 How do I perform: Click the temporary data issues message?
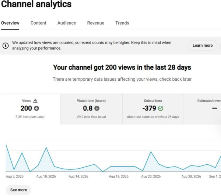(122, 79)
